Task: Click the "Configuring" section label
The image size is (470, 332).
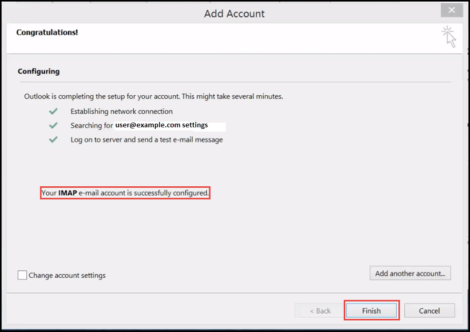Action: click(38, 71)
